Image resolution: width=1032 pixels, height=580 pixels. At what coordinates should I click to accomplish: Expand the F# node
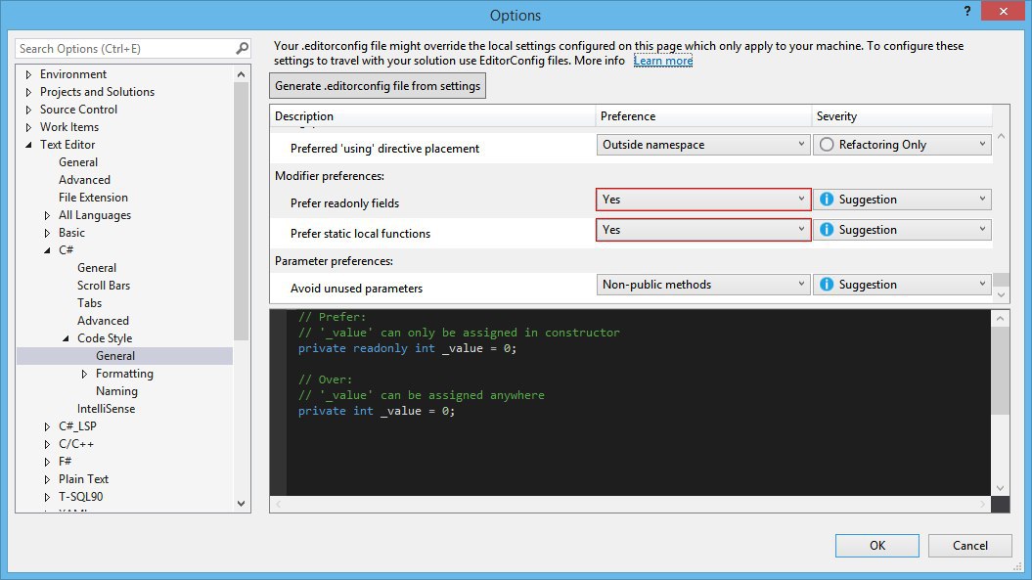click(47, 462)
